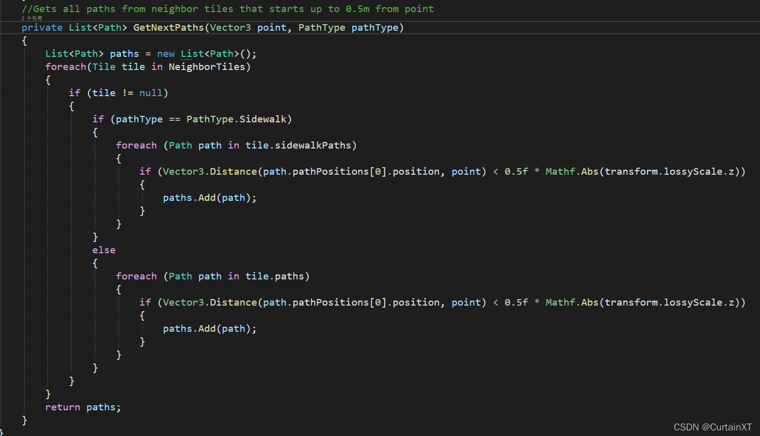Click 'paths.Add(path);' inside sidewalkPaths loop

pyautogui.click(x=210, y=197)
